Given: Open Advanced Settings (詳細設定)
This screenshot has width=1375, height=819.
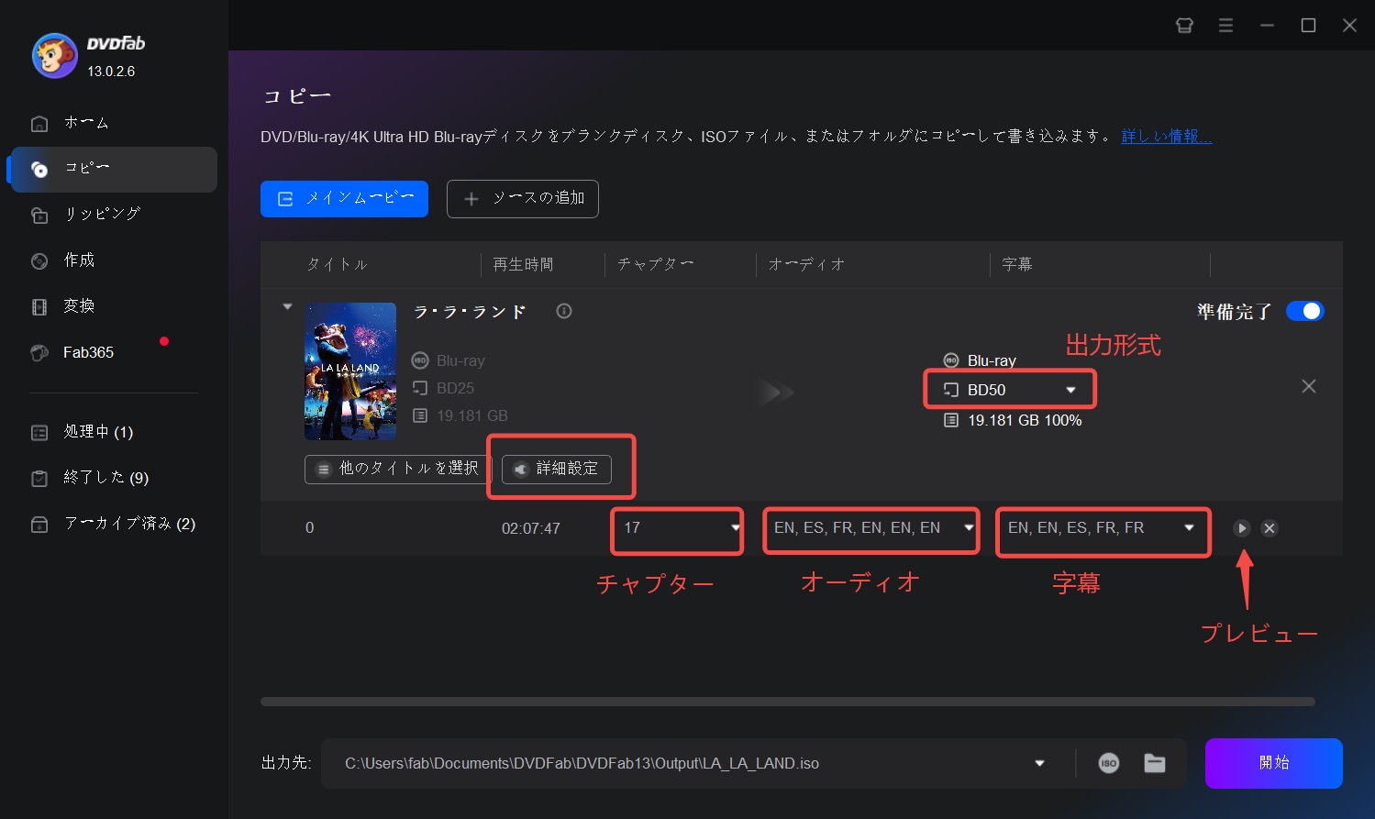Looking at the screenshot, I should [557, 469].
